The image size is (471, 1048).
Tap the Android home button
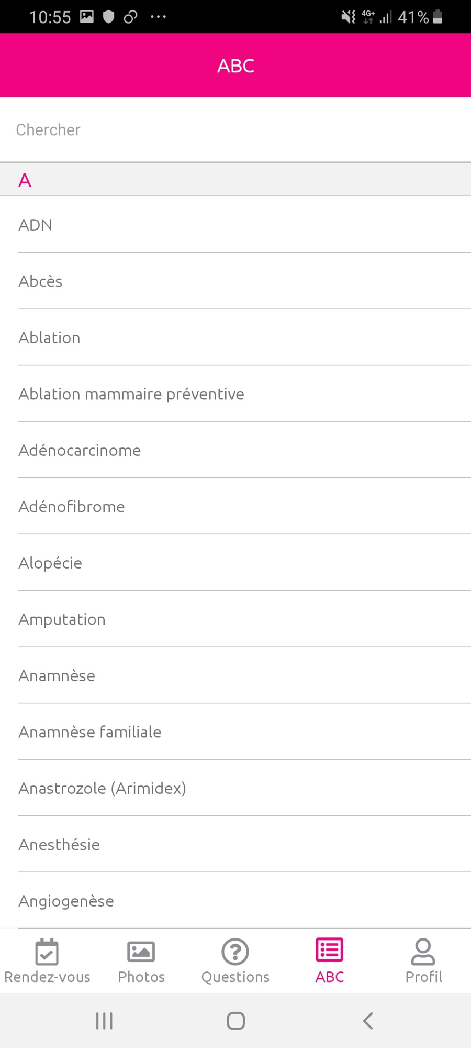(x=235, y=1021)
